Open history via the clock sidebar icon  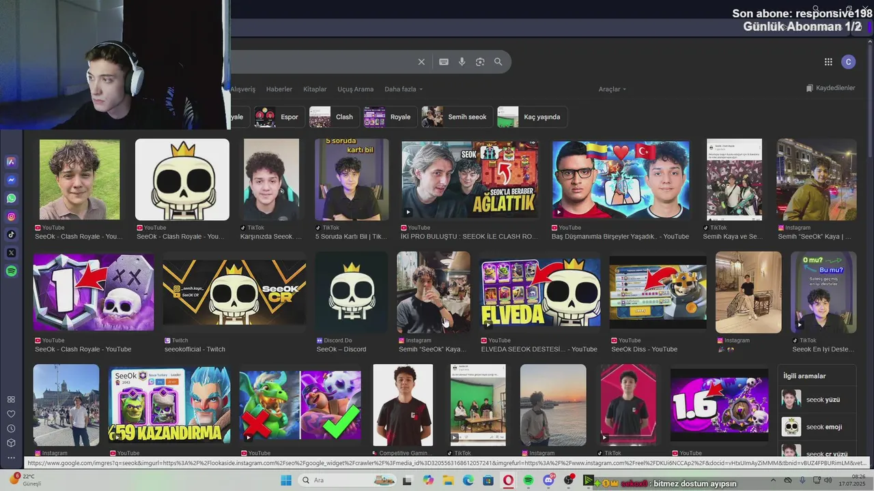click(x=11, y=428)
